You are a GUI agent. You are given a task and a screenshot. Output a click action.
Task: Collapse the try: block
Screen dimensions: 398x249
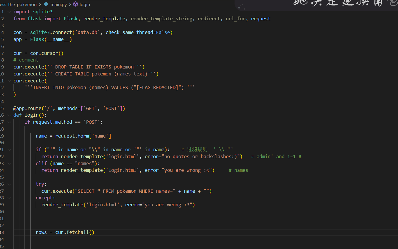point(9,184)
